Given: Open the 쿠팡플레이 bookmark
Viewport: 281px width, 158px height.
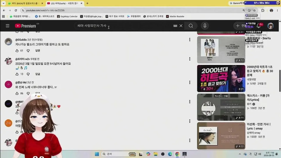Looking at the screenshot, I should (134, 16).
